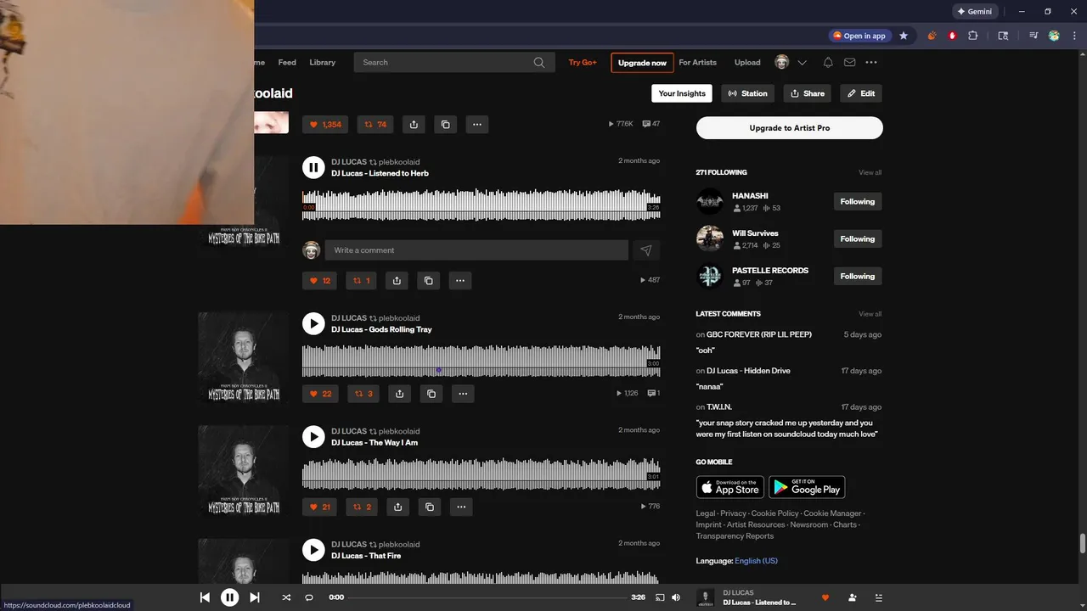Open more options for Listened to Herb
The image size is (1087, 611).
460,280
